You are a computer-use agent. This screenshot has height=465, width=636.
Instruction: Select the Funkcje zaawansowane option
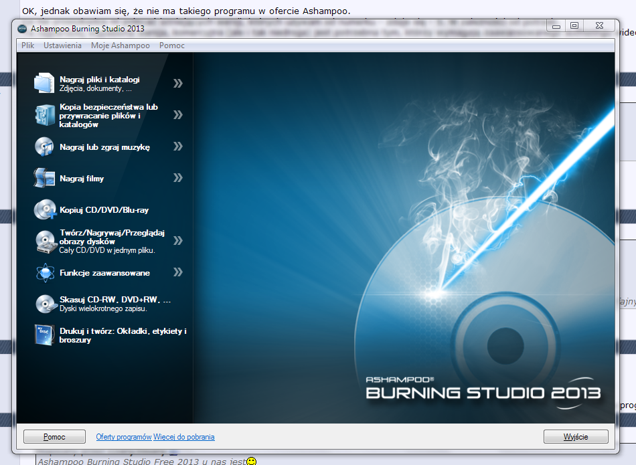(104, 273)
